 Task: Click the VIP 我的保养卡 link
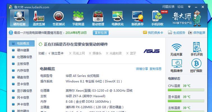pos(153,33)
